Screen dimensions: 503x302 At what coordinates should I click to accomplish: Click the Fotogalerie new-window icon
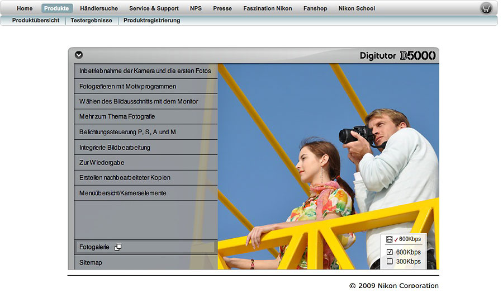[x=118, y=247]
